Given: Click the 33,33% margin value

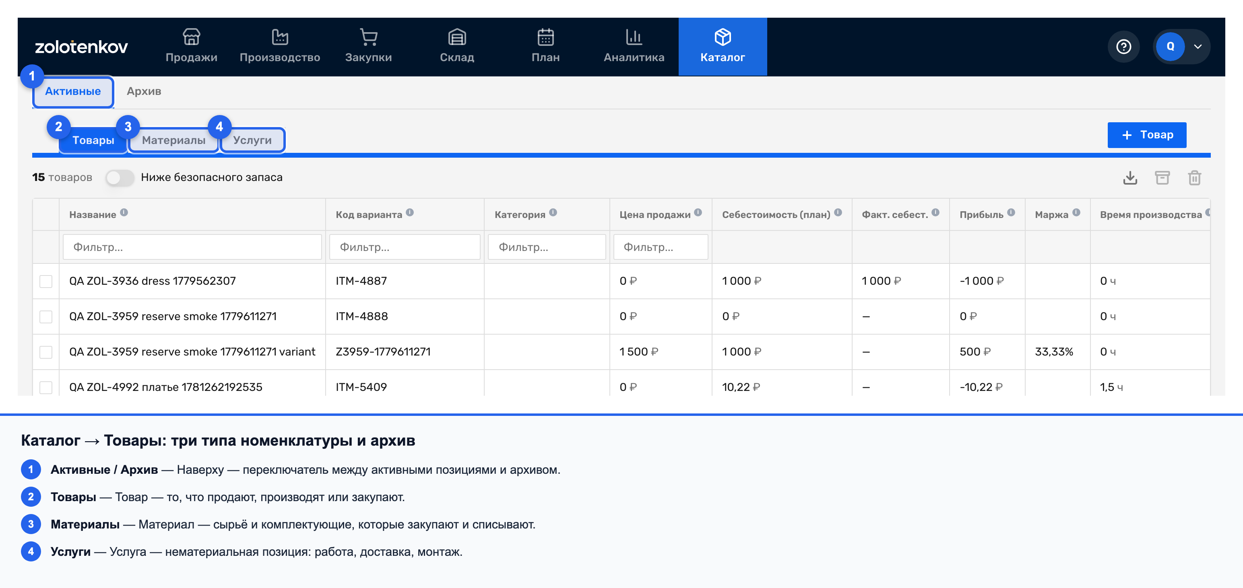Looking at the screenshot, I should pyautogui.click(x=1054, y=352).
